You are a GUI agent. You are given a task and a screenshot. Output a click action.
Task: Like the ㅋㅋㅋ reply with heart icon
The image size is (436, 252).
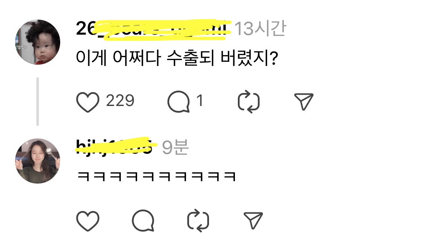click(88, 221)
